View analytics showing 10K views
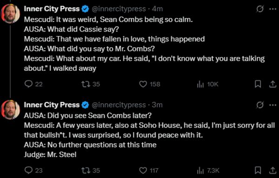The image size is (279, 178). point(207,84)
